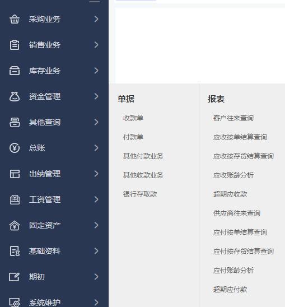
Task: Open the 收款单 document link
Action: (133, 118)
